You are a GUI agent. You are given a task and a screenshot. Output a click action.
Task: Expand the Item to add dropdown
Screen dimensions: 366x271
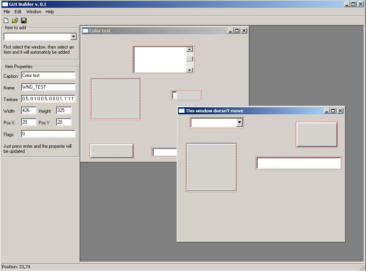[73, 37]
